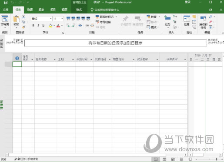Screen dimensions: 224x162
Task: Switch to the Task (任务) tab
Action: coord(18,10)
